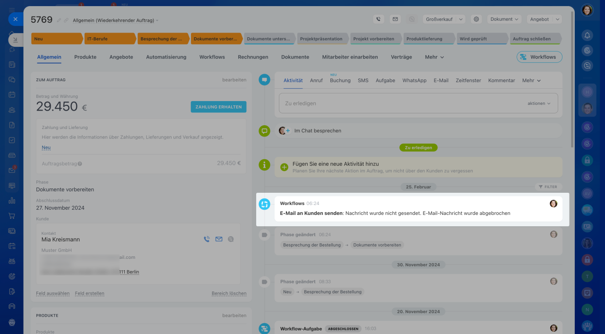The image size is (605, 334).
Task: Copy deal link using chain icon
Action: pos(67,20)
